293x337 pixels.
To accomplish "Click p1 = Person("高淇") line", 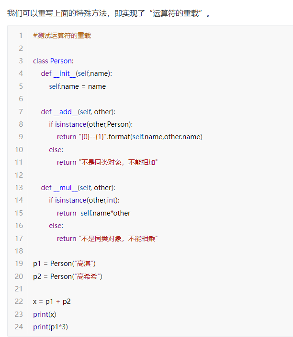I will point(64,264).
